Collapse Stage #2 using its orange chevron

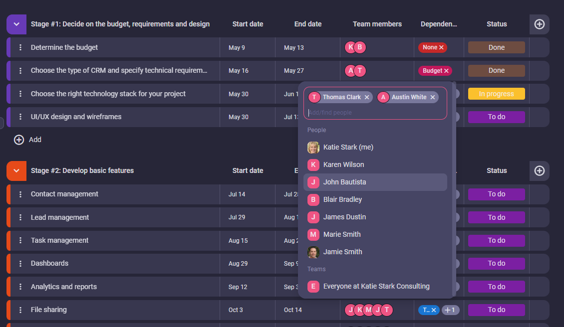tap(15, 170)
